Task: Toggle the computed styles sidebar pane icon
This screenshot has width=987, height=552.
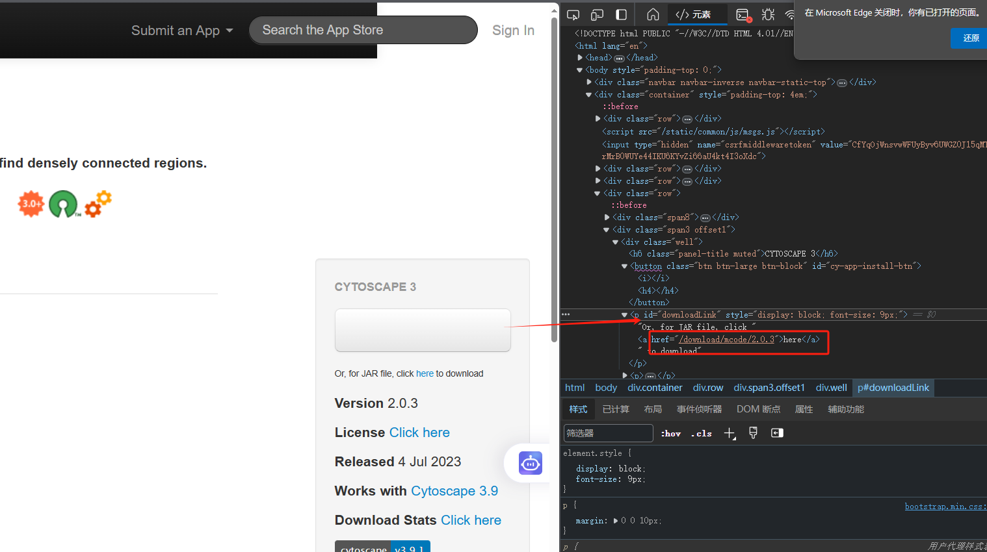Action: coord(777,433)
